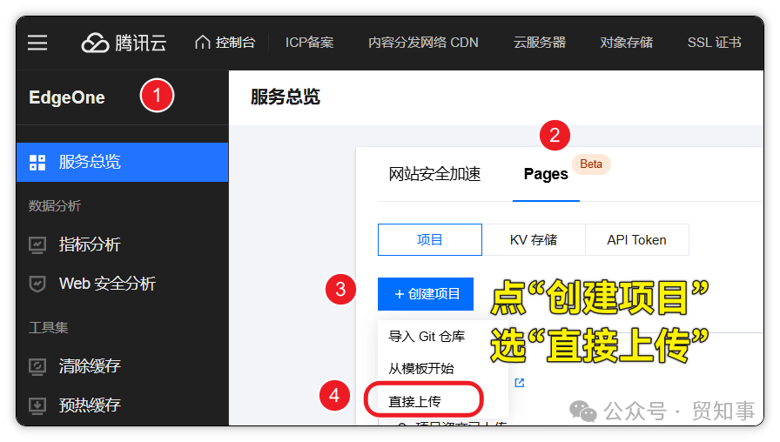Open the hamburger navigation menu
Screen dimensions: 780x442
coord(37,43)
